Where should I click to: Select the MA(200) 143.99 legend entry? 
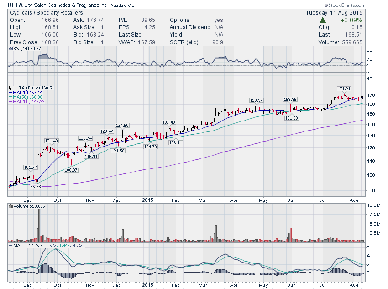point(26,101)
